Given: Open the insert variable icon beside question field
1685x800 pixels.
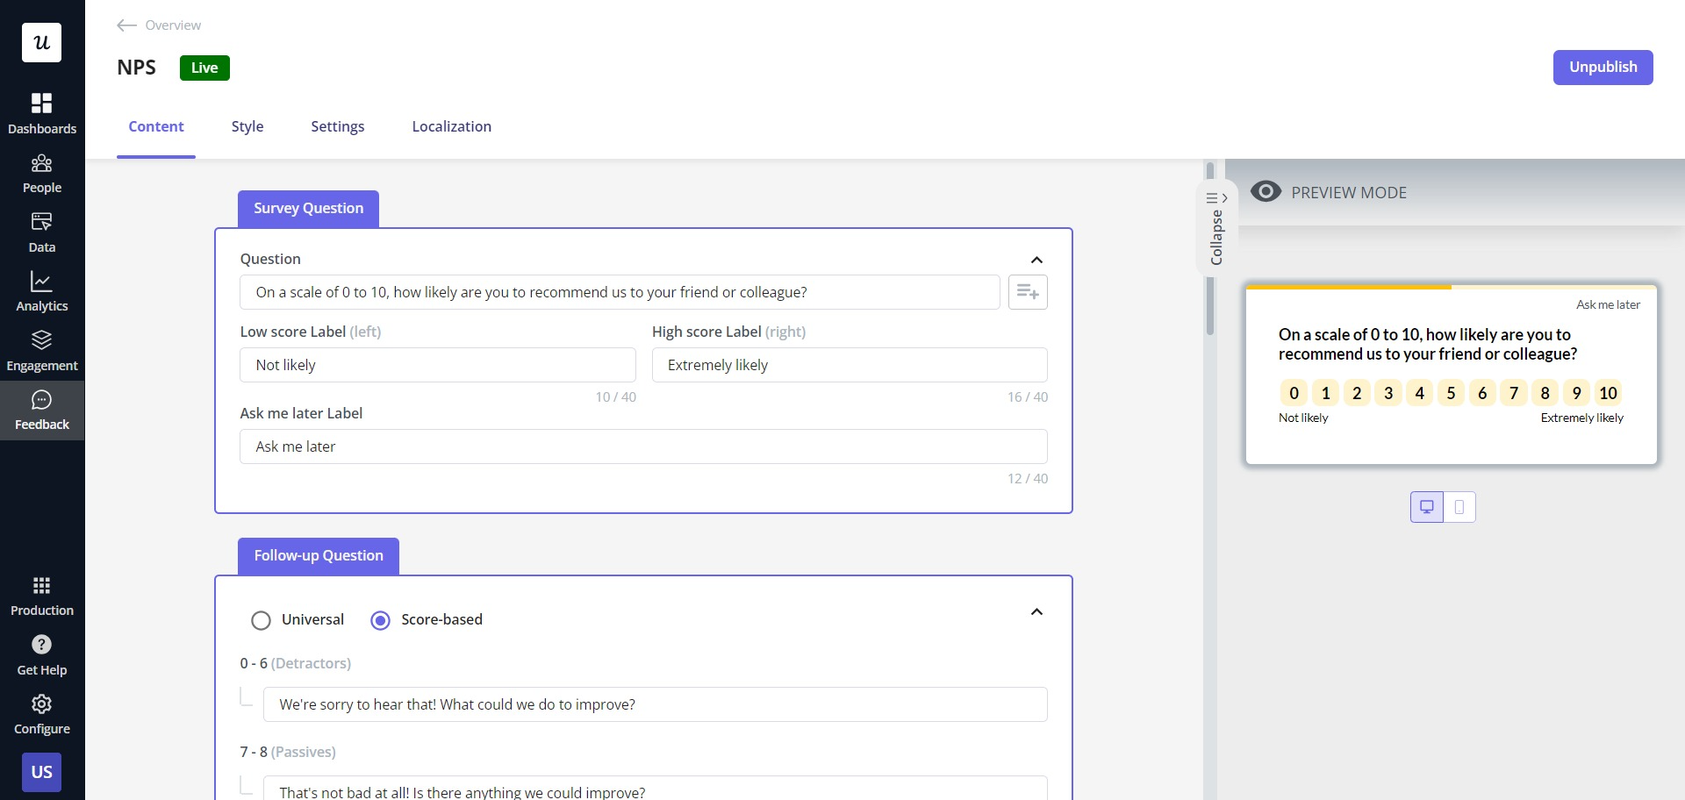Looking at the screenshot, I should click(1027, 292).
